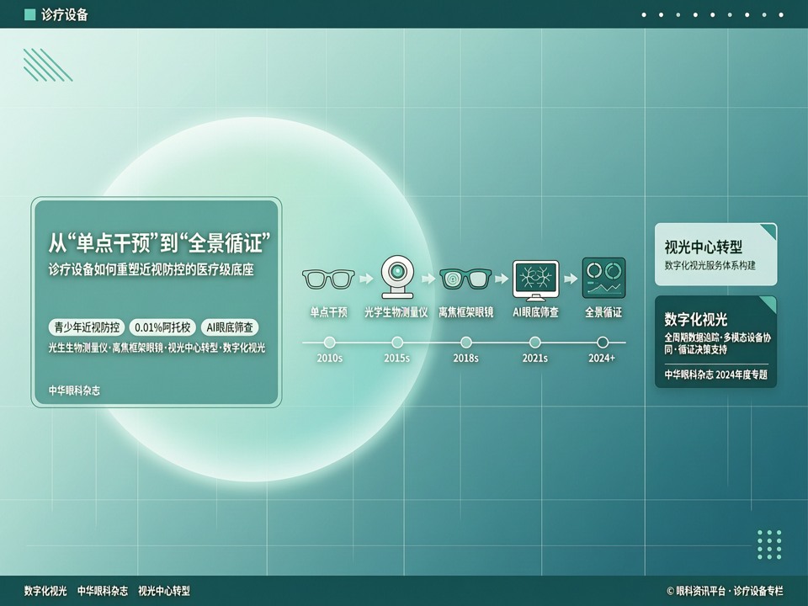Select the 2015s timeline node
The height and width of the screenshot is (606, 808).
pyautogui.click(x=397, y=343)
